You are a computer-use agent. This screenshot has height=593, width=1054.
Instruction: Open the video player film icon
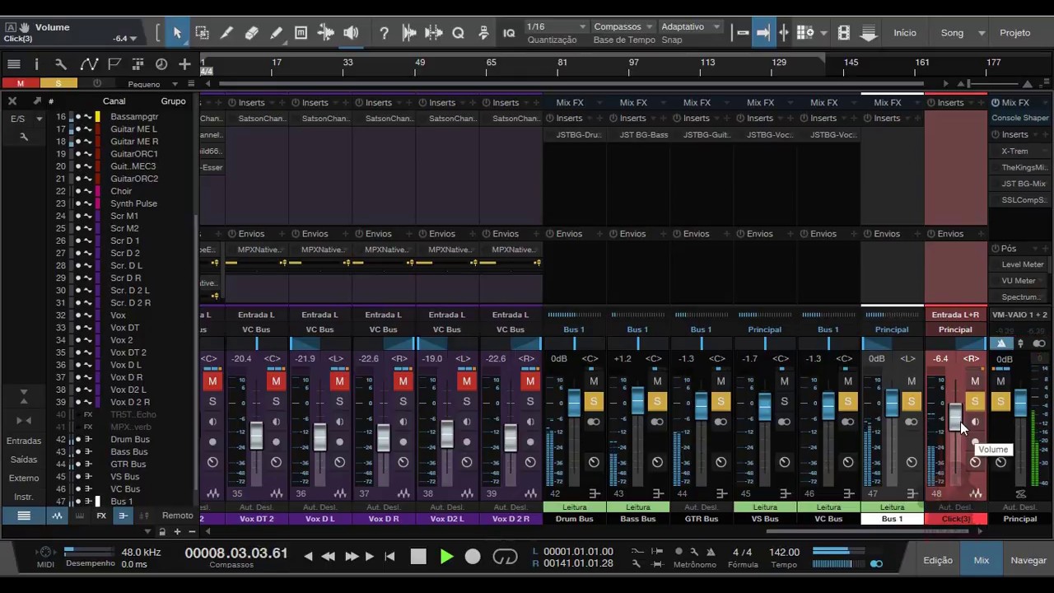click(x=843, y=33)
